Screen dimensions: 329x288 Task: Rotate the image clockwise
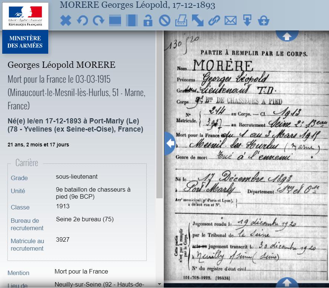pos(99,20)
